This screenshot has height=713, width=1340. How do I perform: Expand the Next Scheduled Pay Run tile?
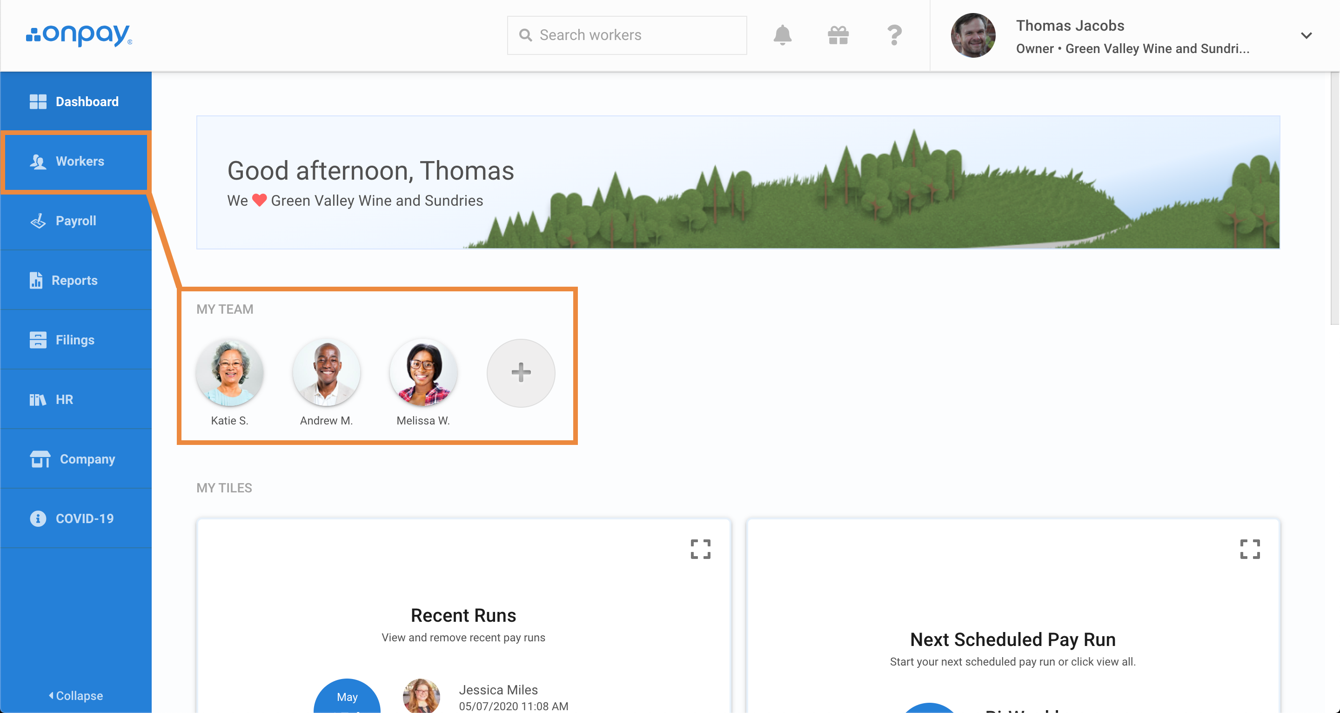1249,549
